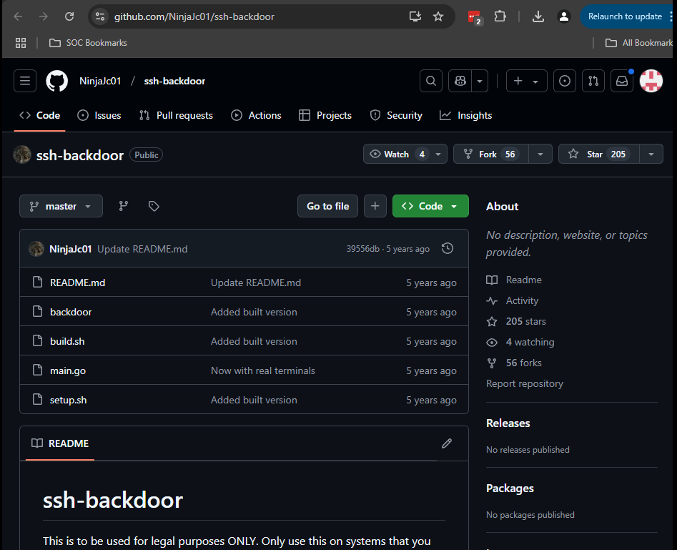Edit README with the pencil icon
The width and height of the screenshot is (677, 550).
447,443
